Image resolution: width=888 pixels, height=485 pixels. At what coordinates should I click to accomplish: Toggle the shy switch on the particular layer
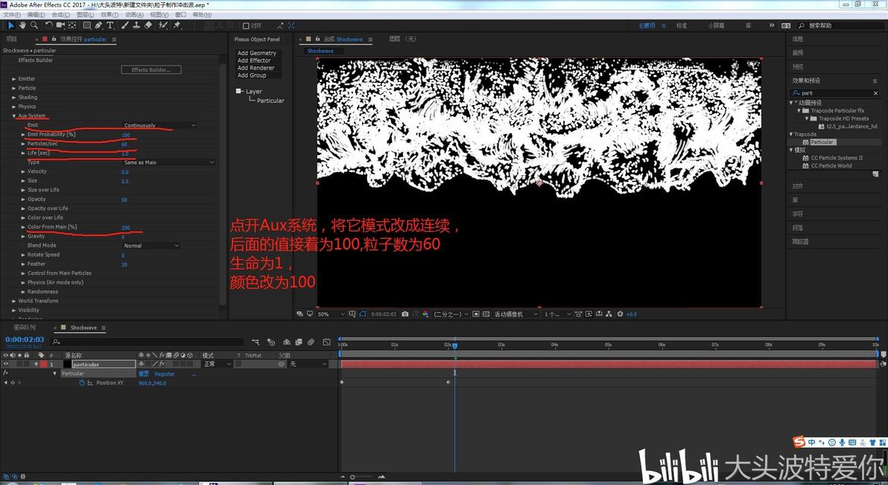[141, 364]
